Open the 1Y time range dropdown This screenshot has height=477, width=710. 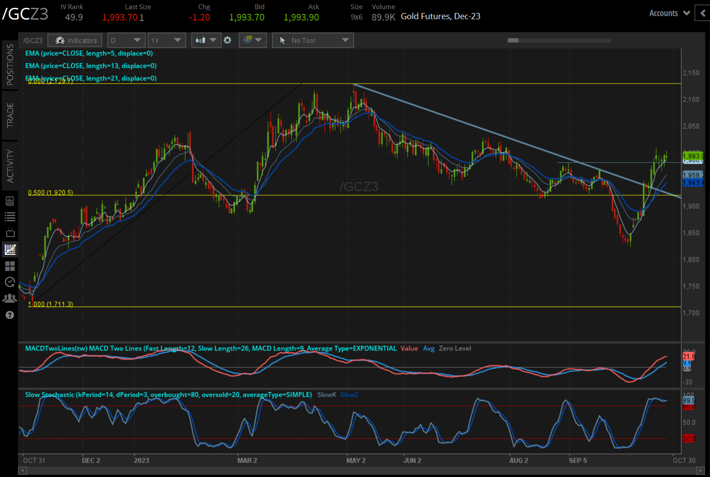tap(166, 41)
